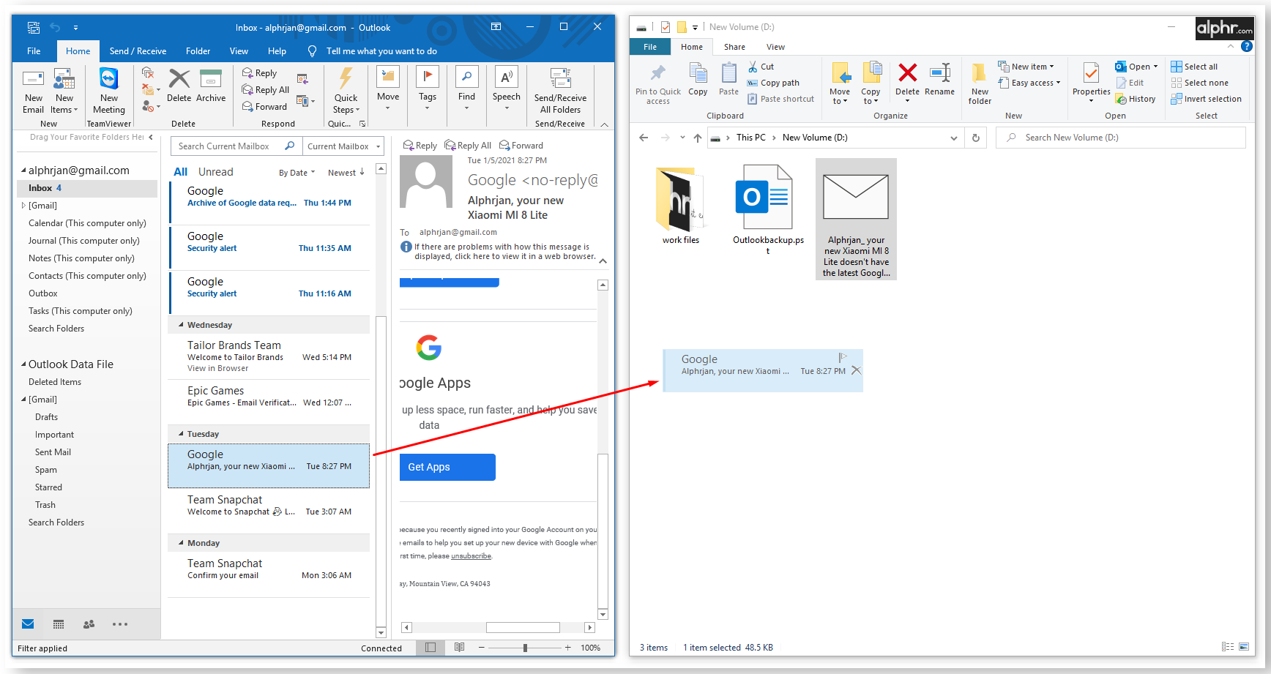This screenshot has width=1271, height=674.
Task: Open People view in Outlook navigation bar
Action: click(89, 624)
